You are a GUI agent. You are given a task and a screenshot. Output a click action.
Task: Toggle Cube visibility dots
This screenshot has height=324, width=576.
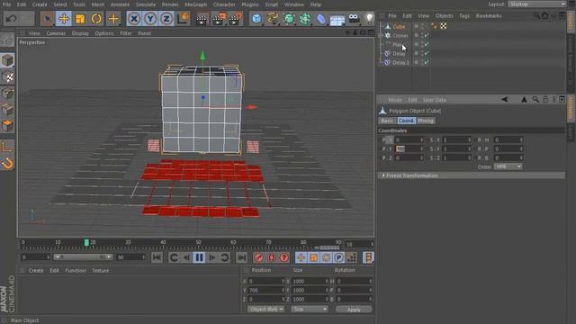coord(422,26)
